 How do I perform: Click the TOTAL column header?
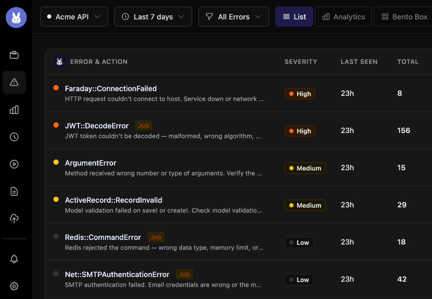pyautogui.click(x=408, y=62)
